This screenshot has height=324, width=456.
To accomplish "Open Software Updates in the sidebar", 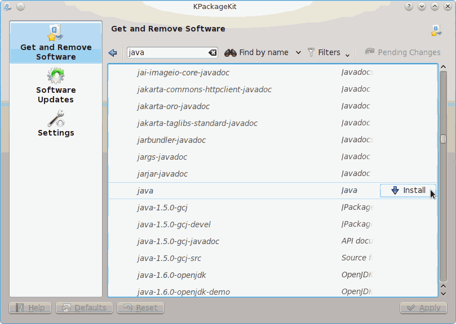I will point(56,85).
